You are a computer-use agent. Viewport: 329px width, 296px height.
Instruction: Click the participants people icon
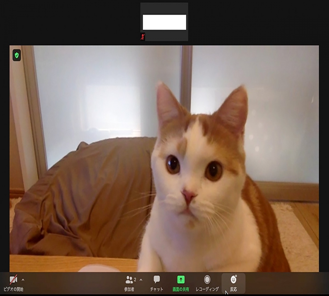[129, 280]
